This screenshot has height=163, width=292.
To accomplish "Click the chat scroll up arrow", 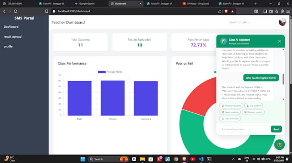I will click(283, 50).
